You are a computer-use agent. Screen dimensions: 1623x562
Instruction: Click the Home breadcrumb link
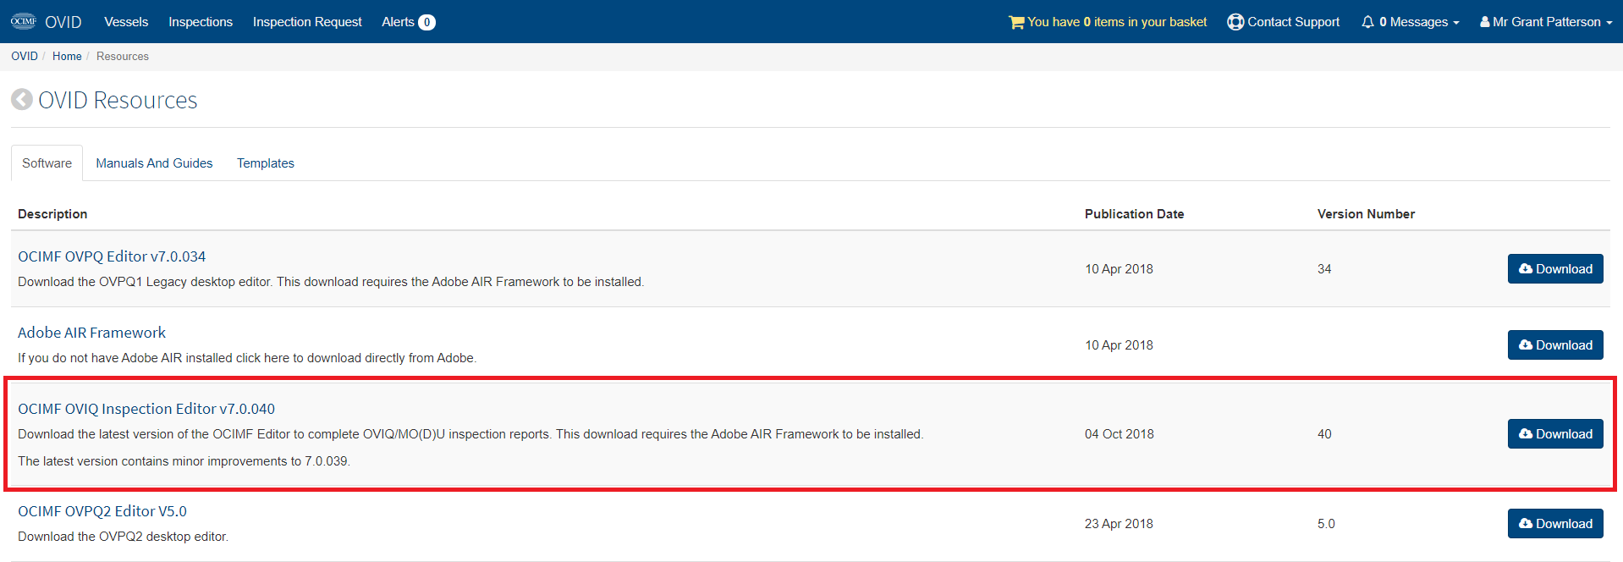[x=67, y=56]
